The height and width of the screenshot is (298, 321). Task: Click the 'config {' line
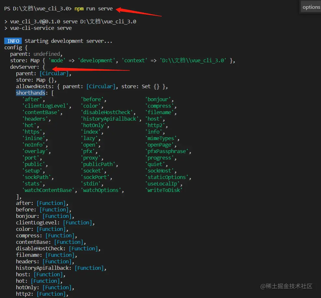[16, 48]
